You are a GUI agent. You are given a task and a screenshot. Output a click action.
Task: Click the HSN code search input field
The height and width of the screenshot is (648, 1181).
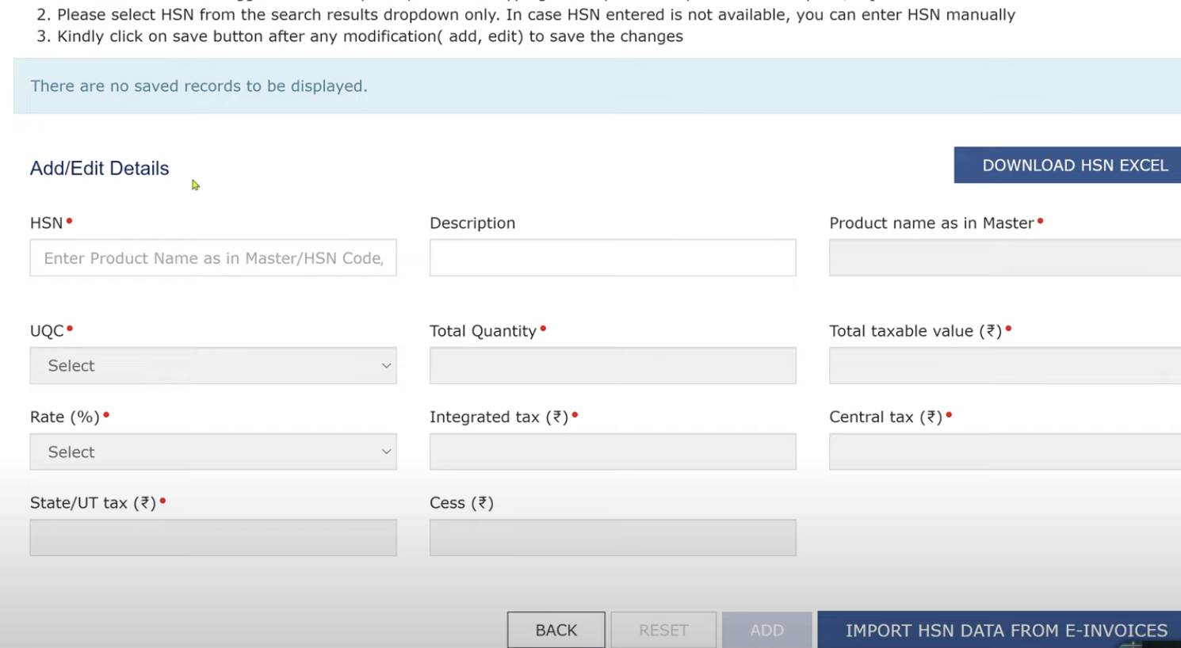213,257
